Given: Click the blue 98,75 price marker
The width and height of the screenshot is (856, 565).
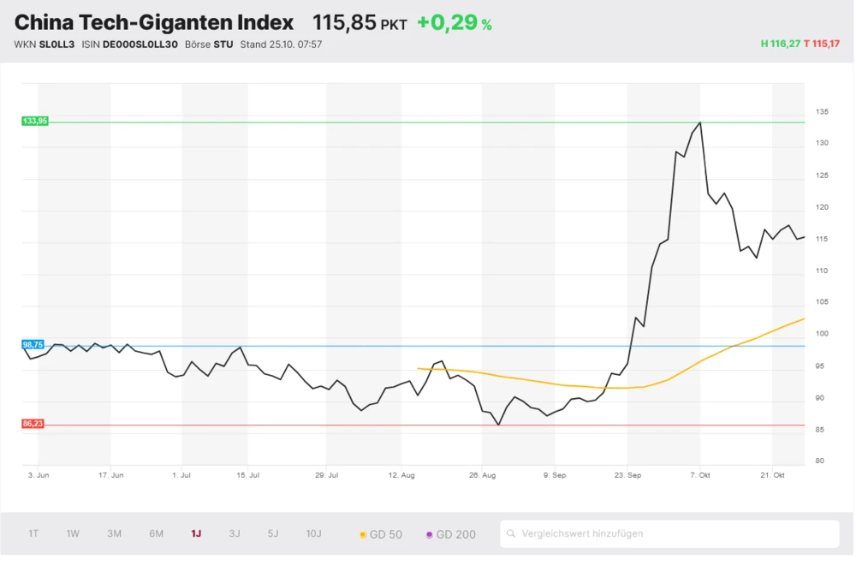Looking at the screenshot, I should point(32,344).
